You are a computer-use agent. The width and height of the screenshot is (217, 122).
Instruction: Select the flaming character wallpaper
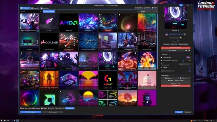pos(147,61)
